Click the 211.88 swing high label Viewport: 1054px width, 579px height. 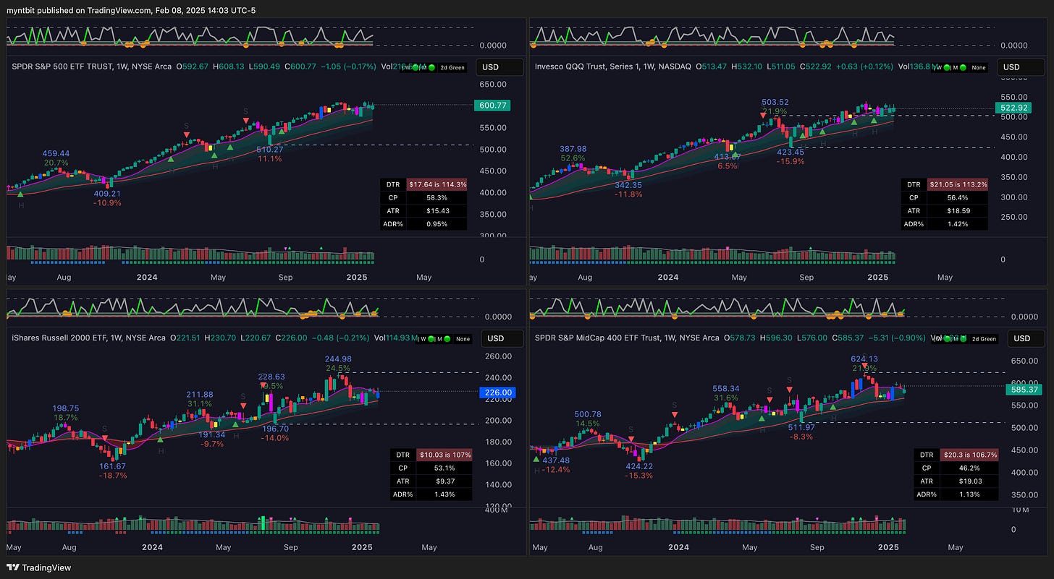[200, 395]
